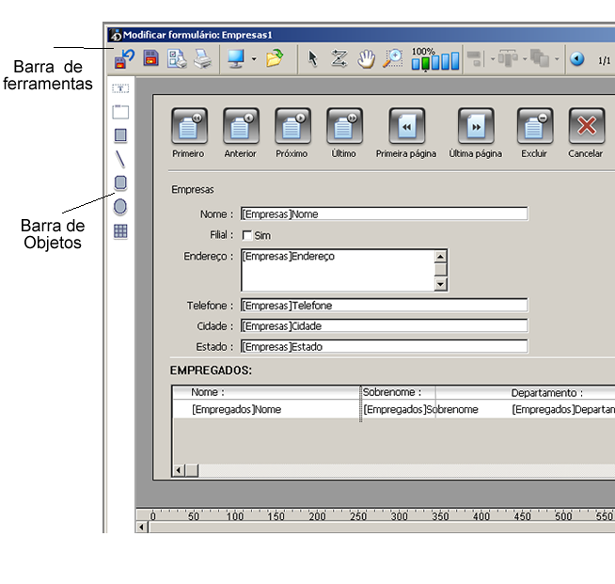
Task: Click the Excluir button
Action: pos(534,125)
